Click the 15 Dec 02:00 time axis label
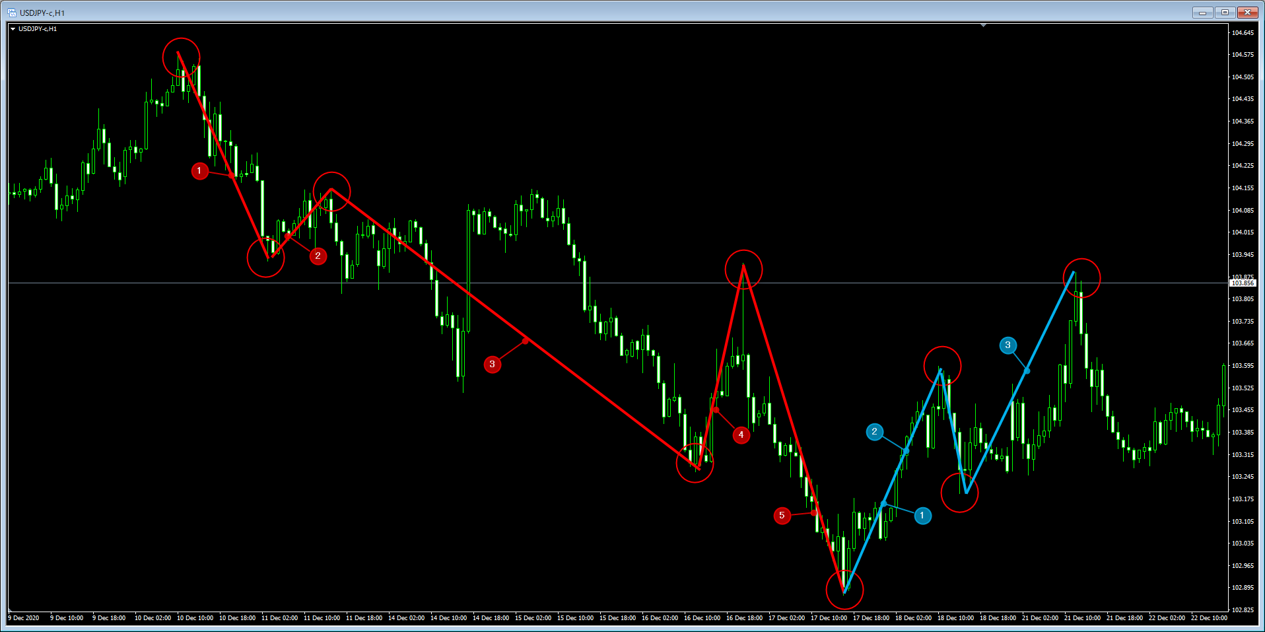1265x632 pixels. point(533,618)
